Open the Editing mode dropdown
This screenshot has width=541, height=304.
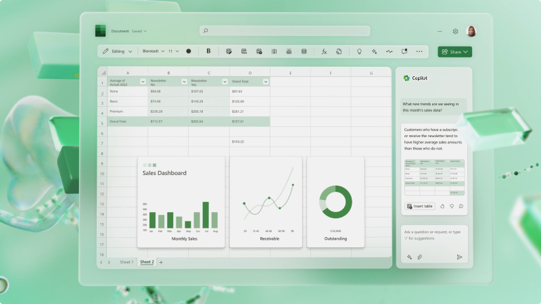click(x=117, y=51)
